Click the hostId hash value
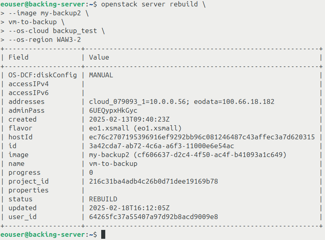Image resolution: width=325 pixels, height=240 pixels. 202,137
